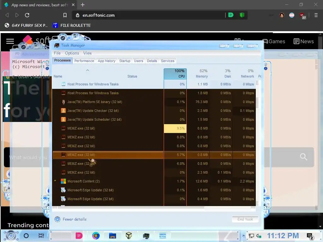This screenshot has width=323, height=242.
Task: Open the pink notes app on taskbar
Action: [x=79, y=236]
